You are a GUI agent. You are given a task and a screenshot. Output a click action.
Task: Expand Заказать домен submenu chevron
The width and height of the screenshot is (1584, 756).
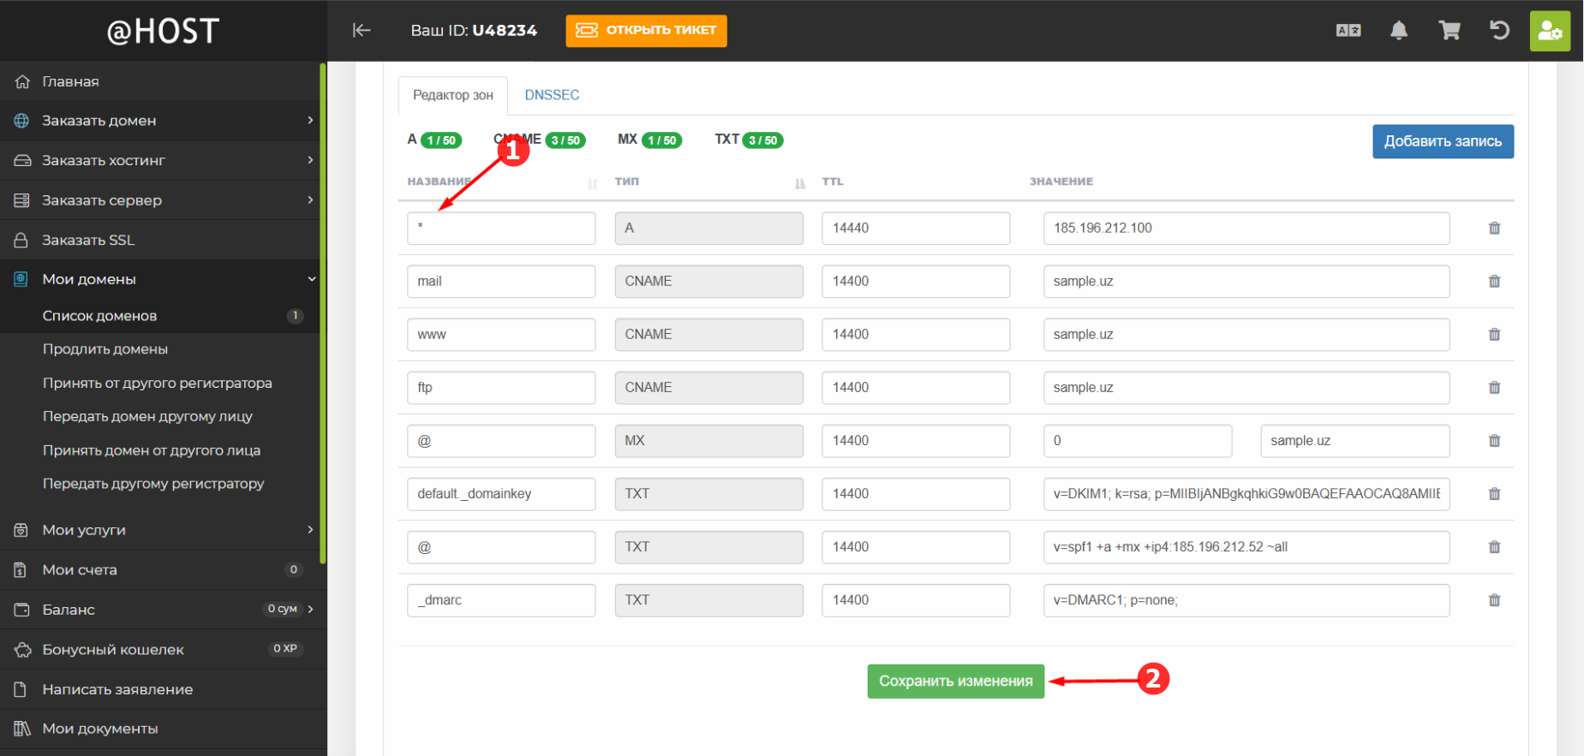pos(310,121)
